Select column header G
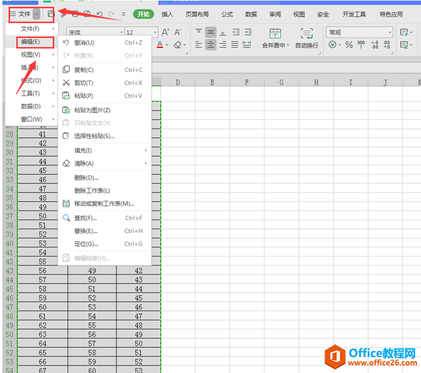The height and width of the screenshot is (373, 421). 281,83
